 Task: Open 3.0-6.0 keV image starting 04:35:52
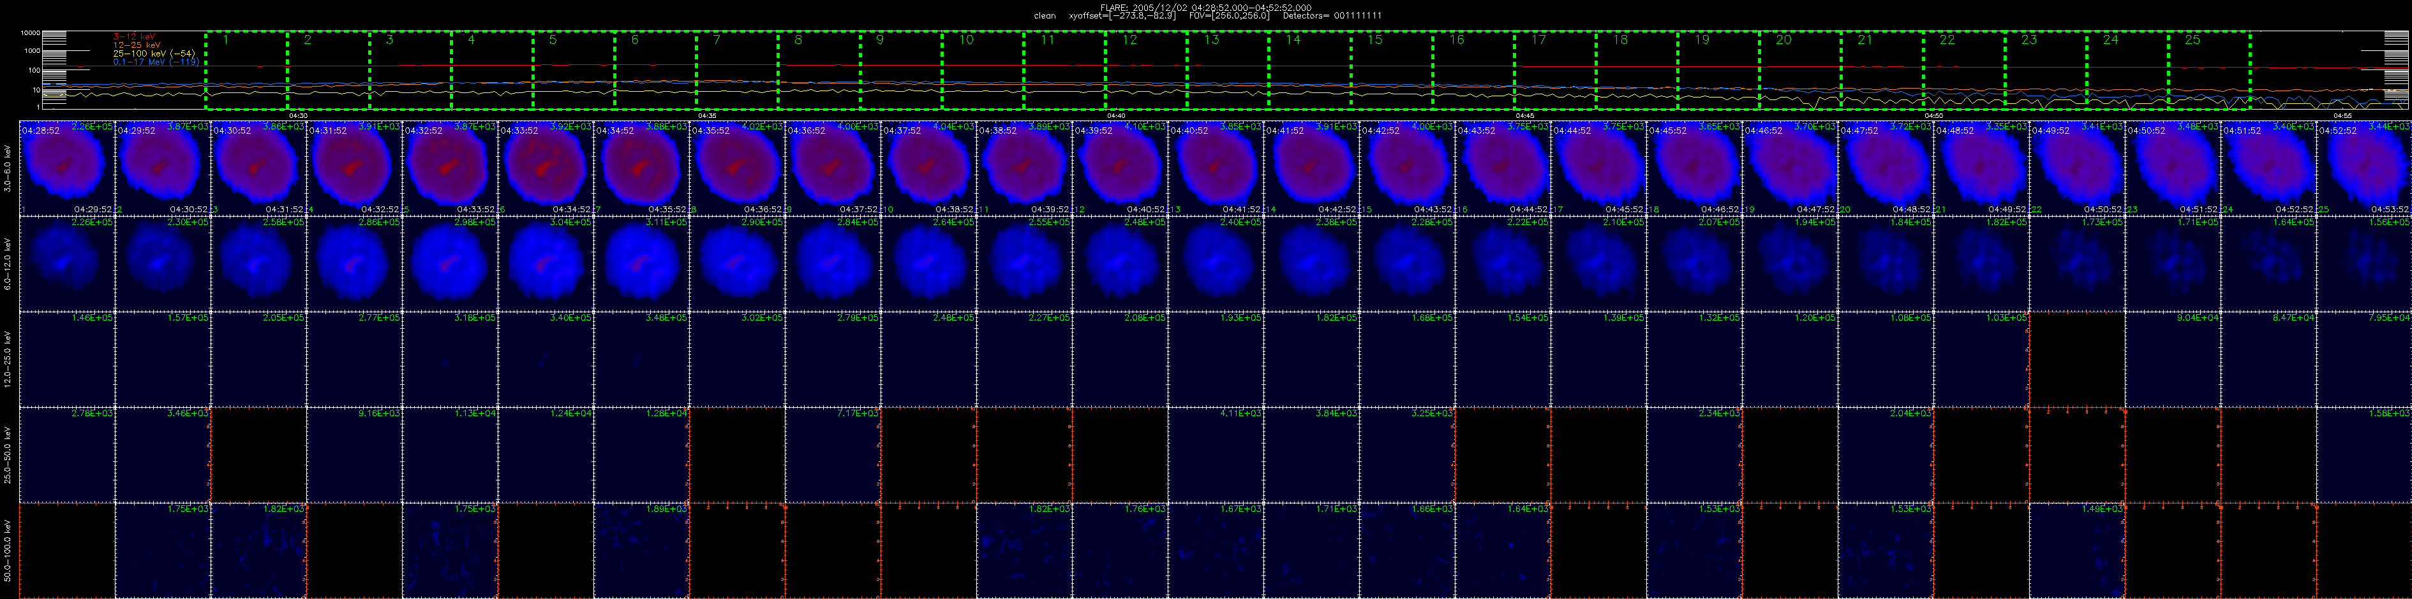point(737,168)
